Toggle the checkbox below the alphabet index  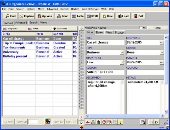tap(82, 123)
